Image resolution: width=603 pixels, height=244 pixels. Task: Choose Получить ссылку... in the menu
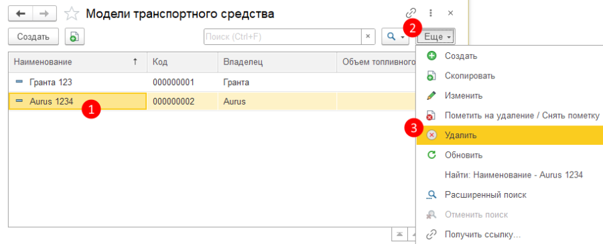(510, 234)
